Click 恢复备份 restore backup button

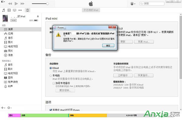[x=143, y=75]
